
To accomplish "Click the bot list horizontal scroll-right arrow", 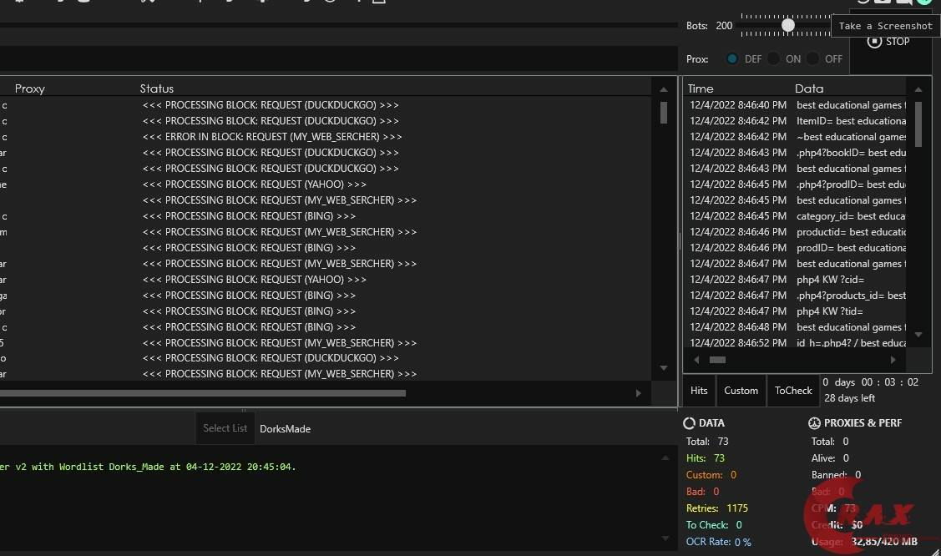I will [x=639, y=393].
